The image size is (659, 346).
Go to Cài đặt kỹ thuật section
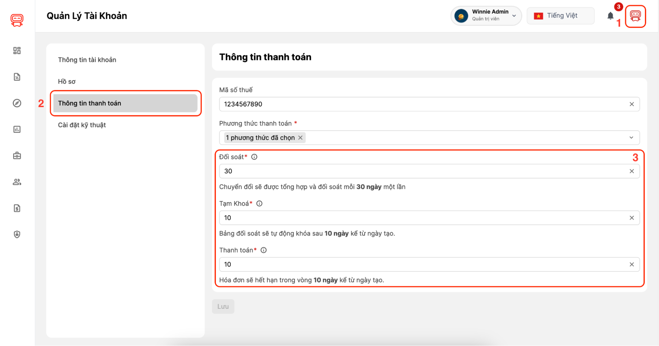click(x=82, y=125)
